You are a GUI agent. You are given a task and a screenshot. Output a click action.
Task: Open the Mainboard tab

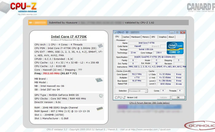135,37
